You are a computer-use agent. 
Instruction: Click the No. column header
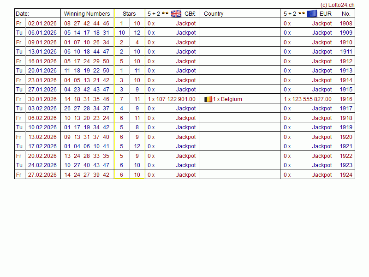(346, 13)
